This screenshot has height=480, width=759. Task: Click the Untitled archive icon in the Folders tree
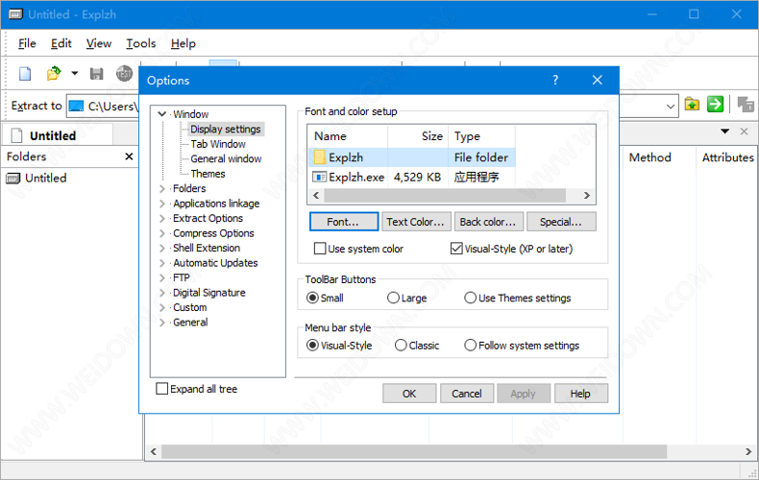(x=13, y=178)
